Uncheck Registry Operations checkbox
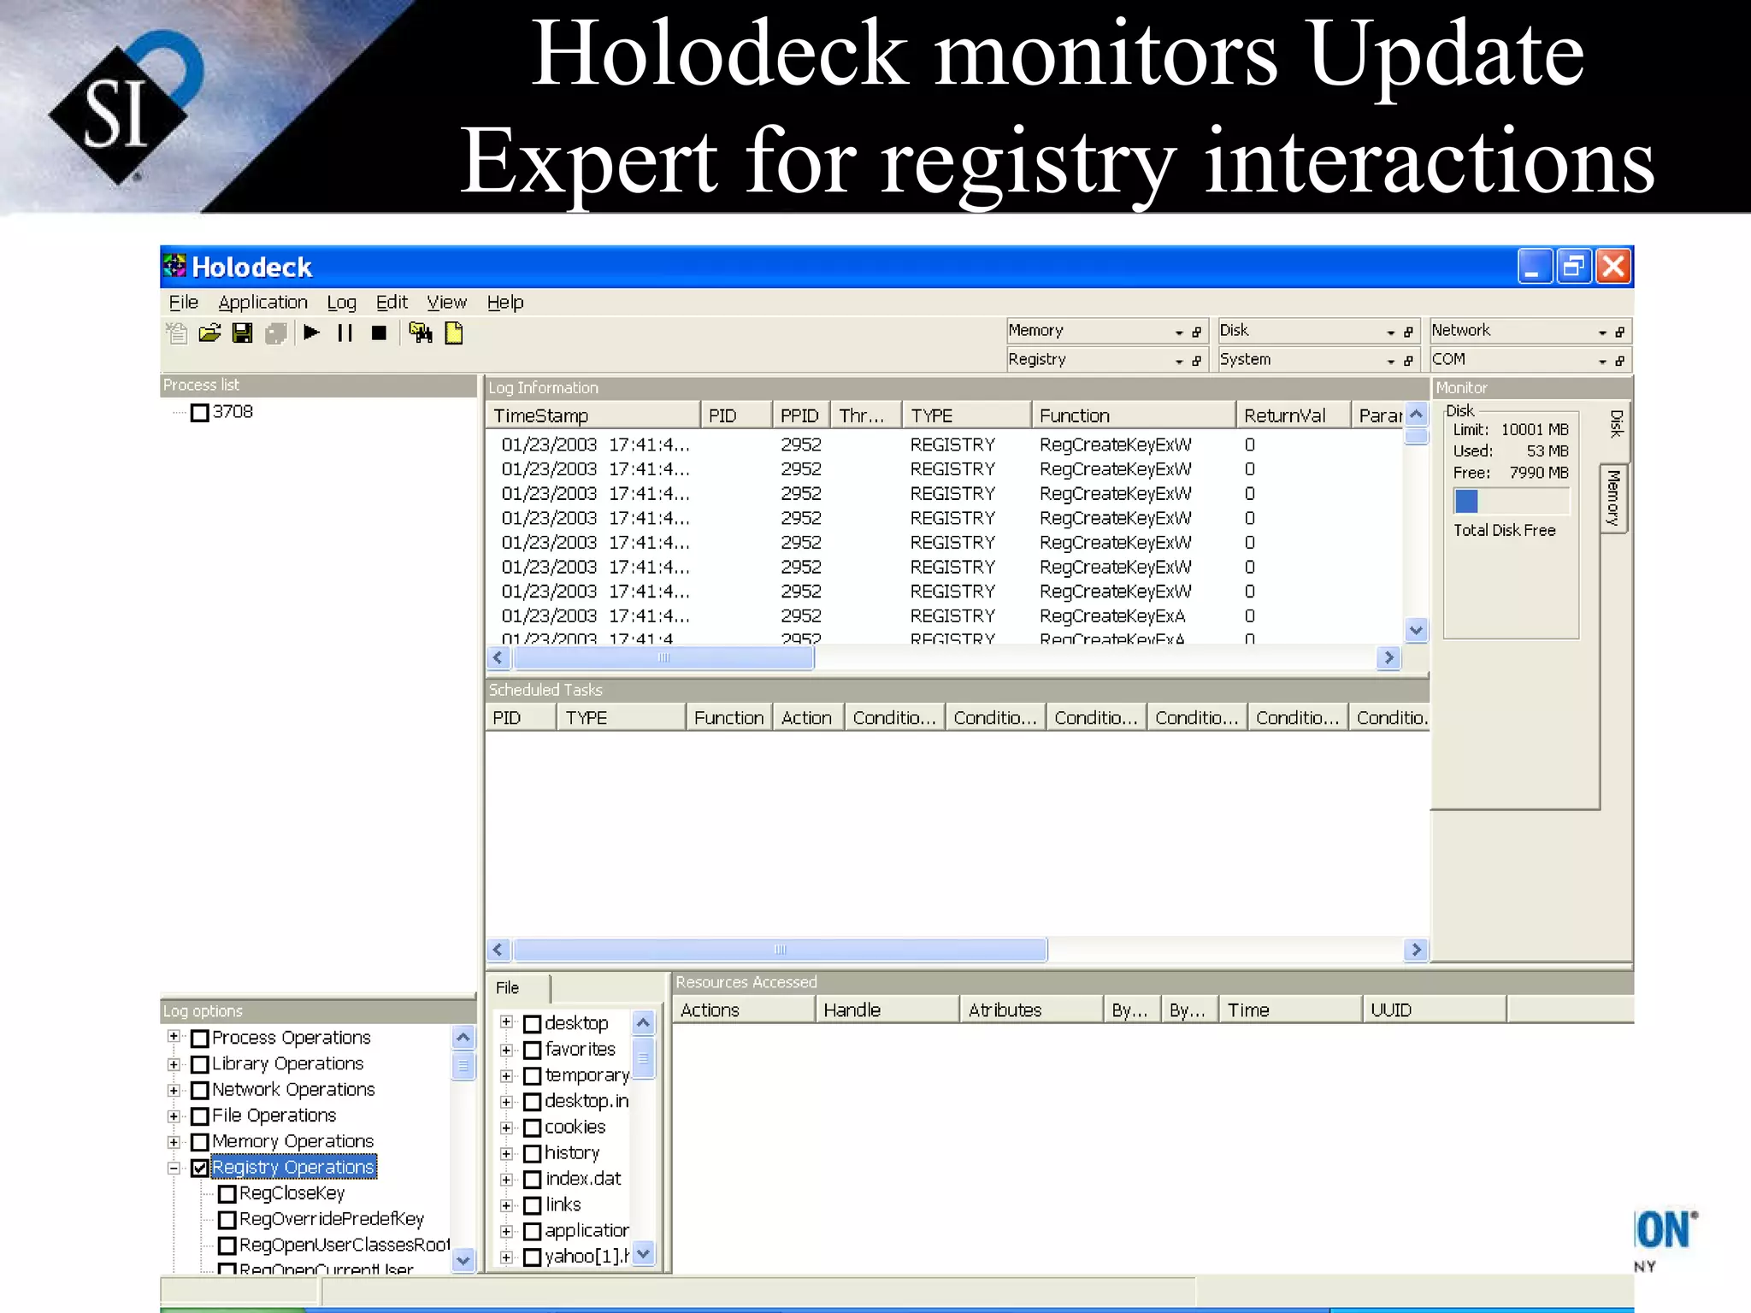Viewport: 1751px width, 1313px height. [x=200, y=1168]
